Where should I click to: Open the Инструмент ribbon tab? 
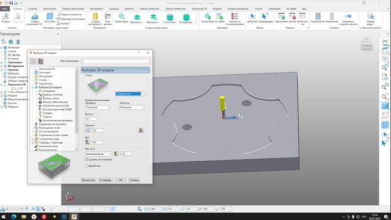coord(97,9)
